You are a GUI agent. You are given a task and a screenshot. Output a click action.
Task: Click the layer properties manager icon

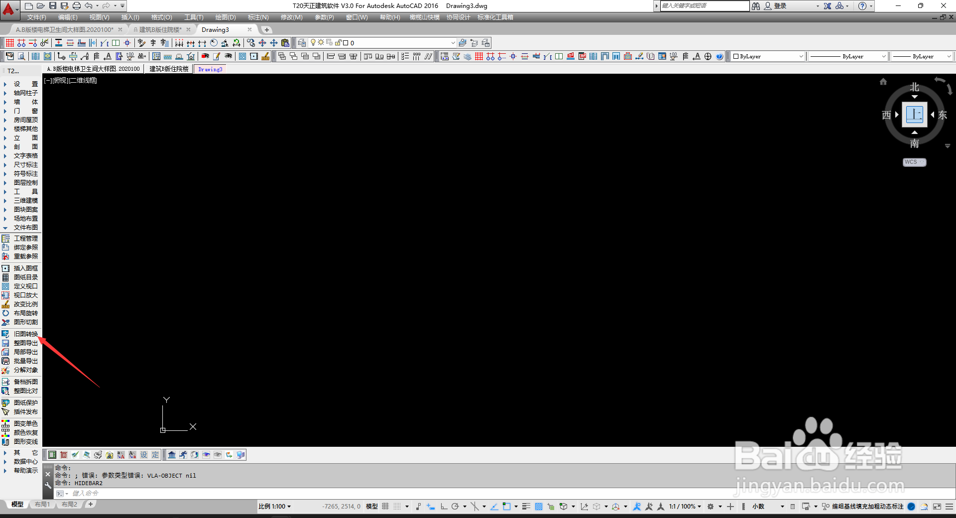[302, 43]
